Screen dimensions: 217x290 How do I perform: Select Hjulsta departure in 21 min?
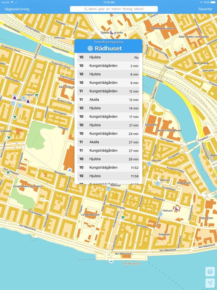pos(108,125)
